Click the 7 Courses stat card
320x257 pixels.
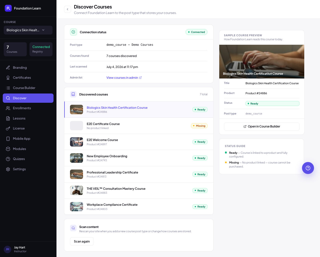point(15,49)
